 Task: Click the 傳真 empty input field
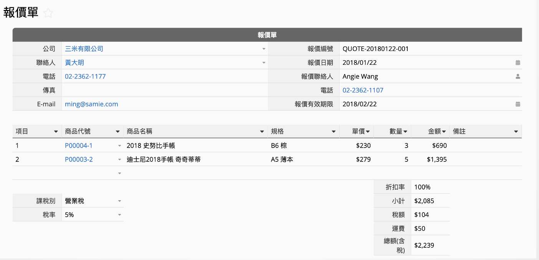tap(164, 90)
